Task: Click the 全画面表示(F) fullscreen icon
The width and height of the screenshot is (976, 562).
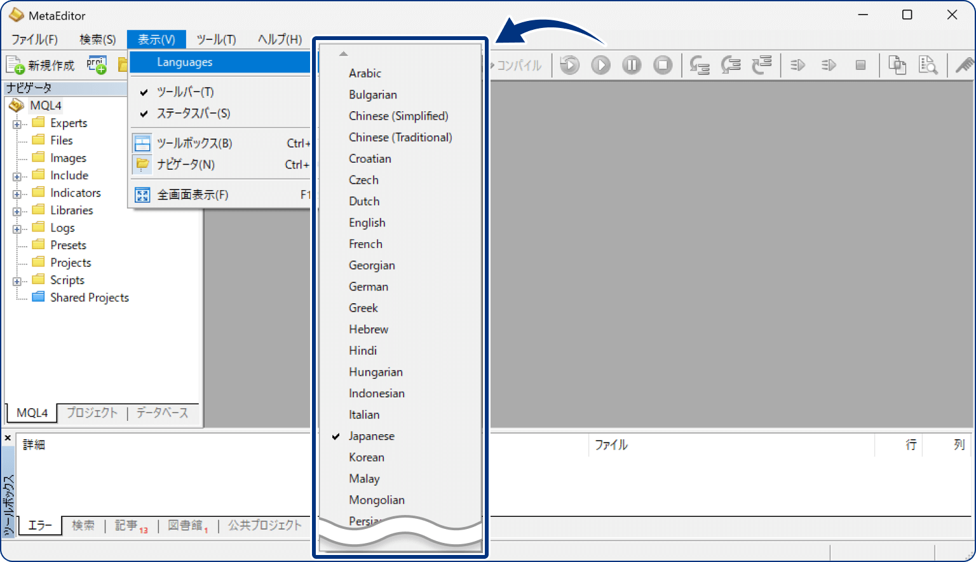Action: pos(143,195)
